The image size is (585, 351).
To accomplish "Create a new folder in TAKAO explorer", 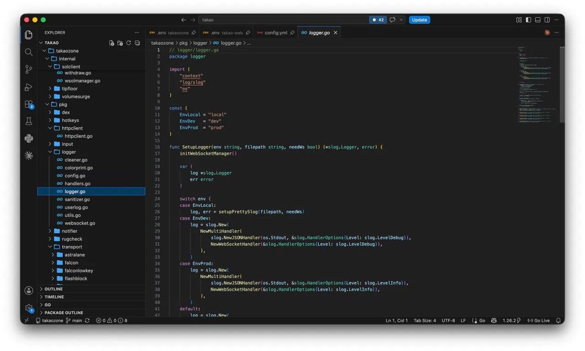I will click(120, 43).
